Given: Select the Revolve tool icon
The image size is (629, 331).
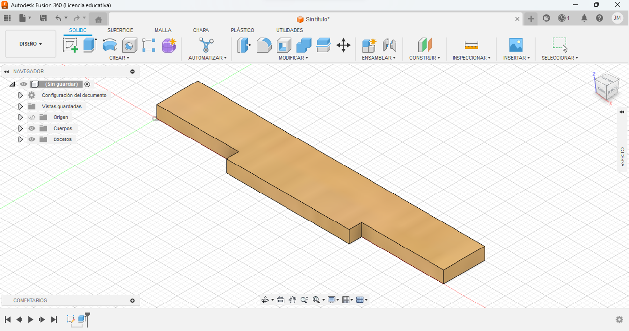Looking at the screenshot, I should pyautogui.click(x=110, y=45).
